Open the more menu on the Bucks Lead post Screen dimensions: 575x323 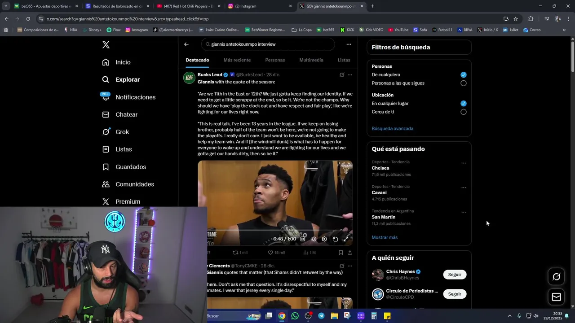[350, 75]
